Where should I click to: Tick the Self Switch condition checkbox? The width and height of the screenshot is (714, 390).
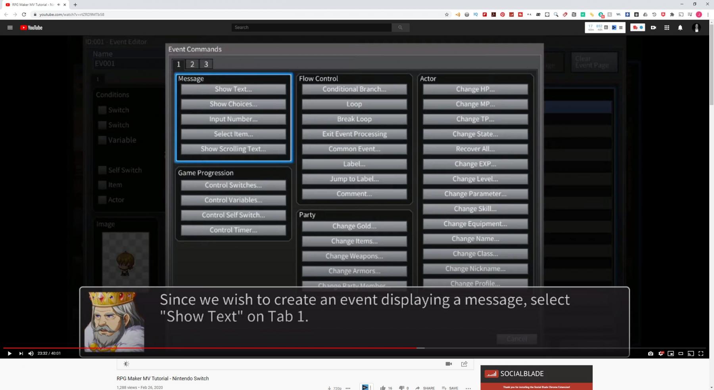pyautogui.click(x=102, y=170)
